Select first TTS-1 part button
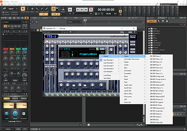 point(47,41)
